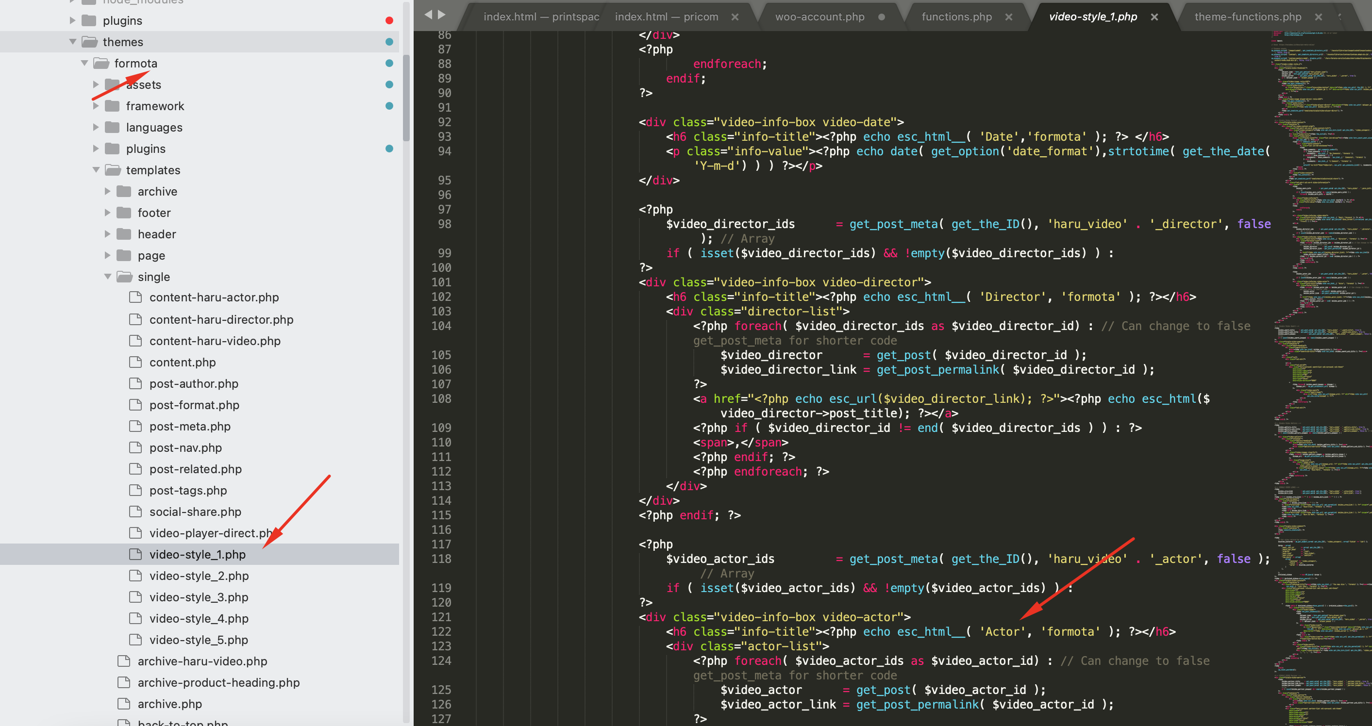The width and height of the screenshot is (1372, 726).
Task: Close the theme-functions.php tab
Action: pos(1319,17)
